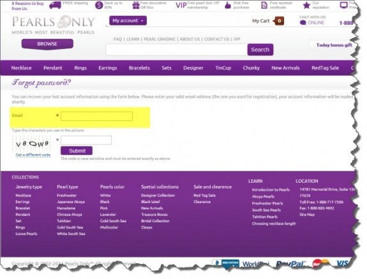Screen dimensions: 367x279
Task: Open footer Site Map link
Action: [x=307, y=215]
